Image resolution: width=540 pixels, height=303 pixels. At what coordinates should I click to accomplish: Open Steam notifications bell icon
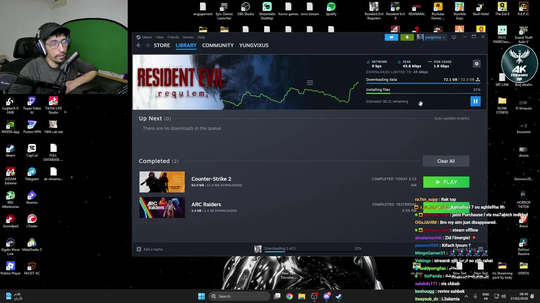tap(407, 37)
